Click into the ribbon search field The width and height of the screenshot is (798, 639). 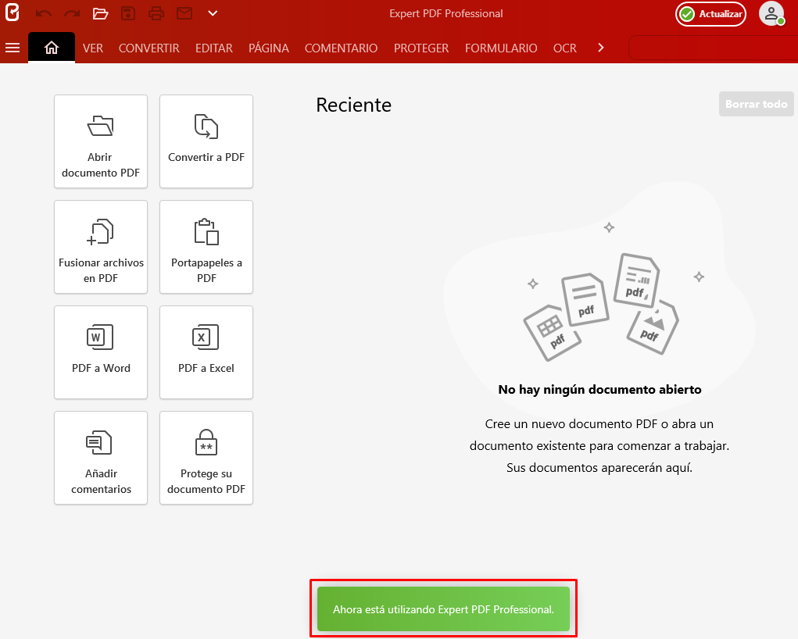click(713, 48)
